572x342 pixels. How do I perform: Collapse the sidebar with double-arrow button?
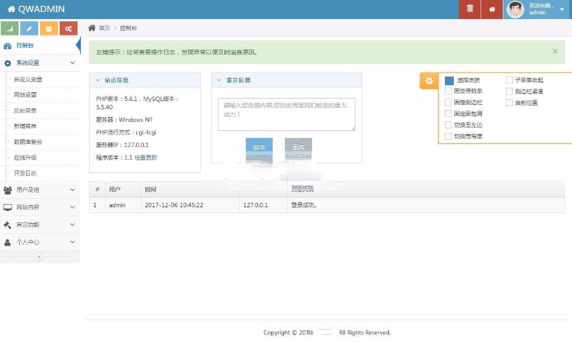[x=39, y=257]
